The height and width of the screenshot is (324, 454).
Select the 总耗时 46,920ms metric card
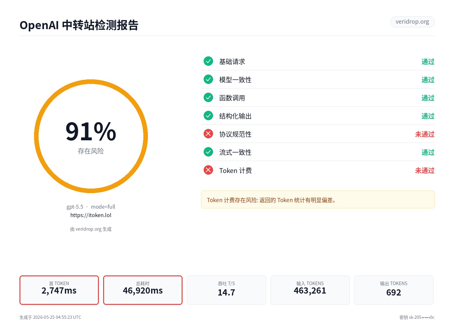click(143, 290)
